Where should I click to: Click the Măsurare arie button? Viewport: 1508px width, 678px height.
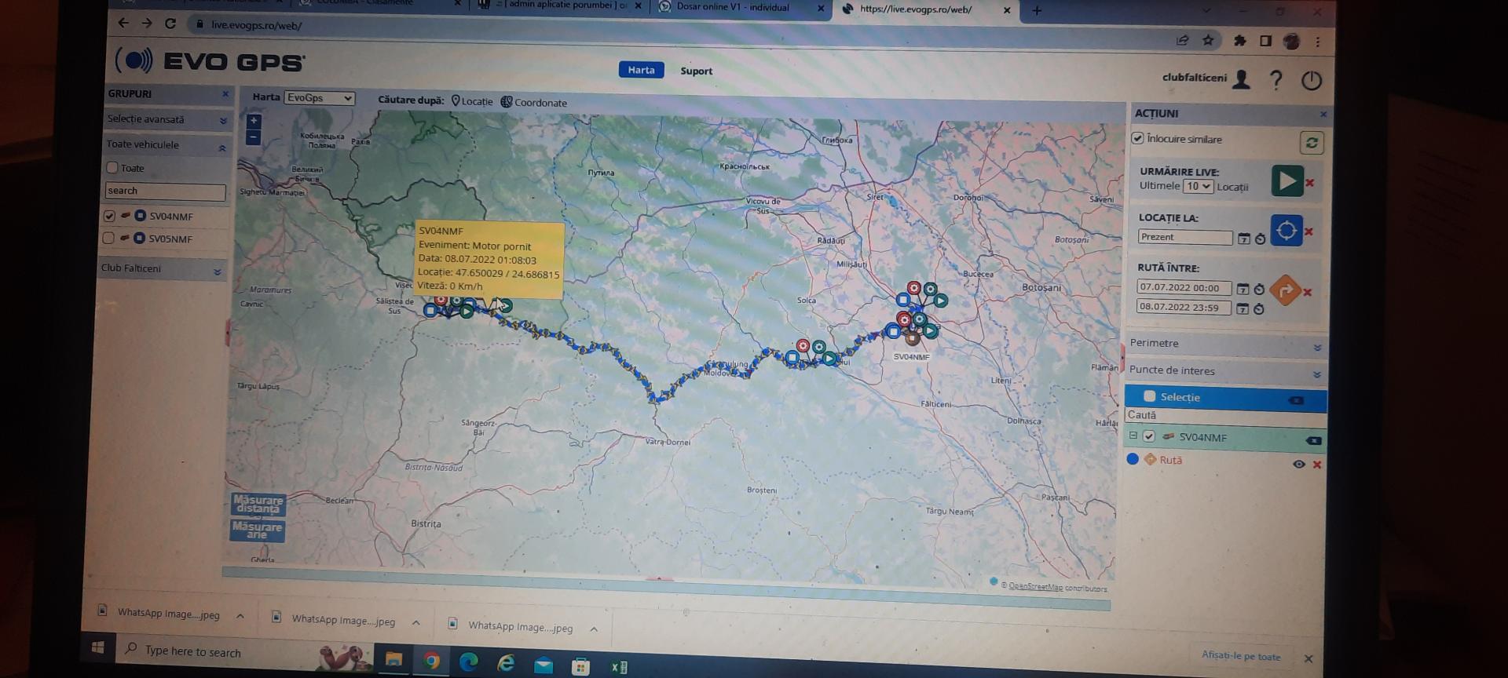(257, 530)
